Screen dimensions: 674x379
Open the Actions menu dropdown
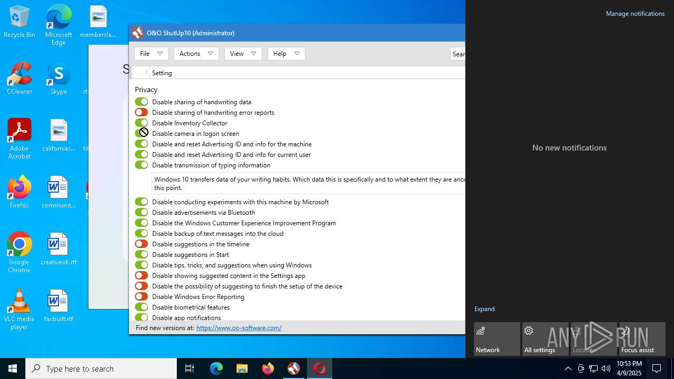point(196,54)
